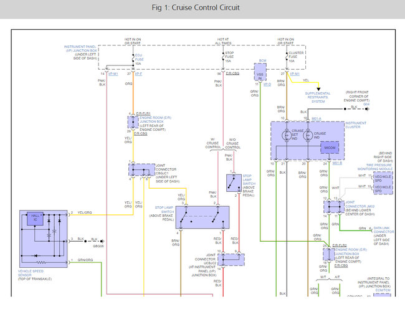Click the 'HOT AT ALL TIMES' label

click(223, 41)
